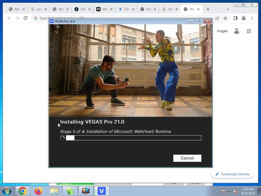
Task: Open the Google apps grid
Action: (x=249, y=31)
